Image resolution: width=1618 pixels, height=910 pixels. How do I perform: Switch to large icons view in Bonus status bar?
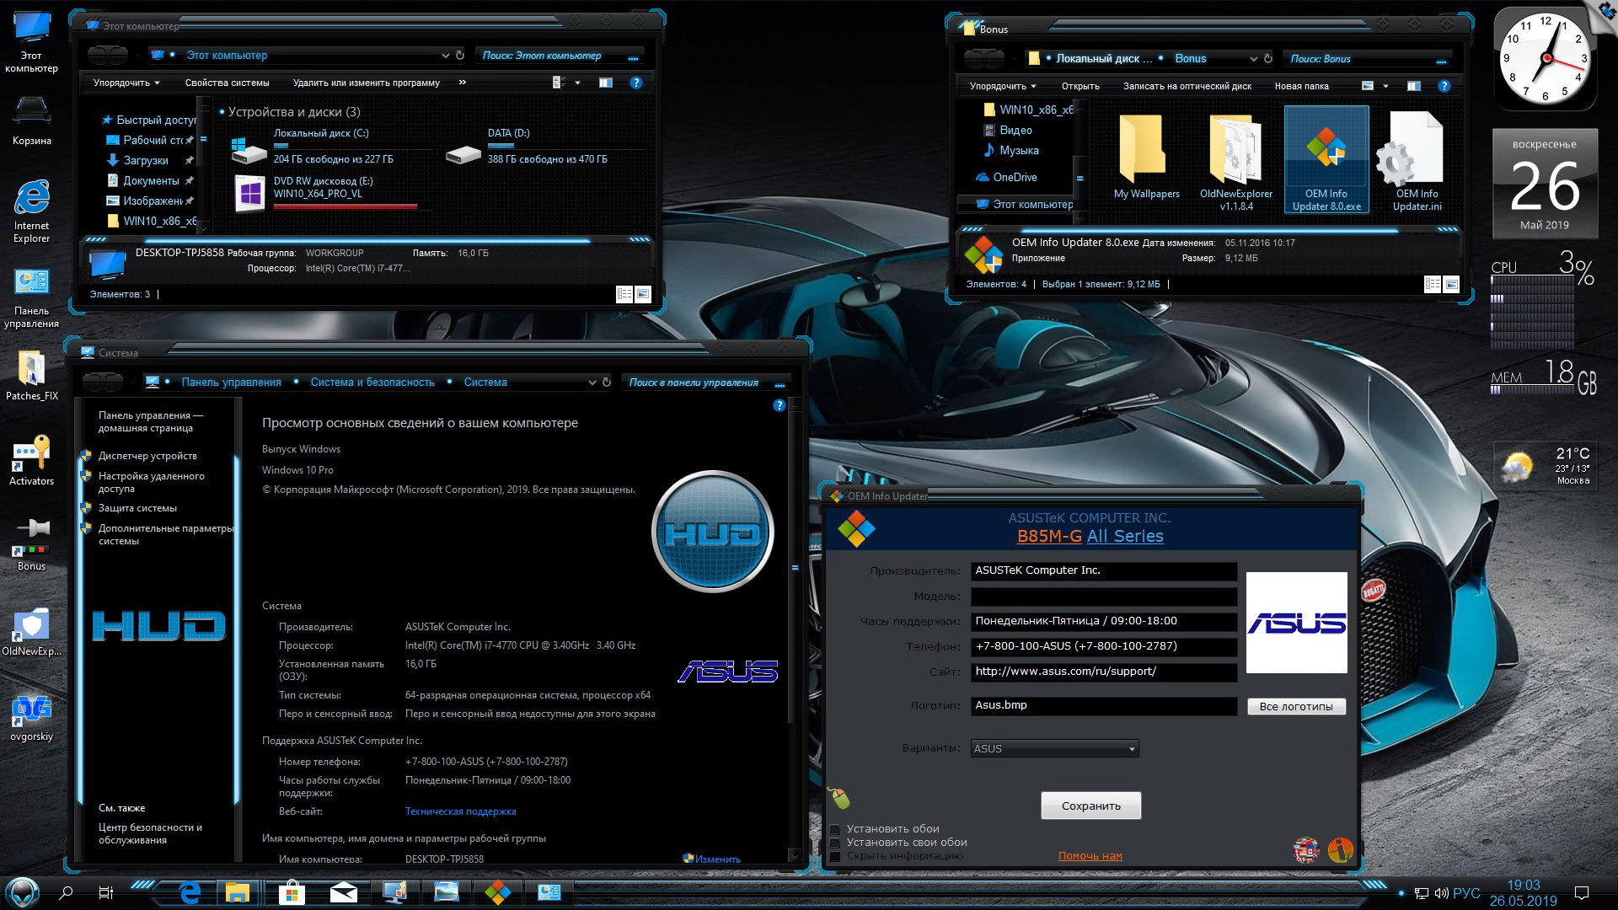[x=1451, y=284]
